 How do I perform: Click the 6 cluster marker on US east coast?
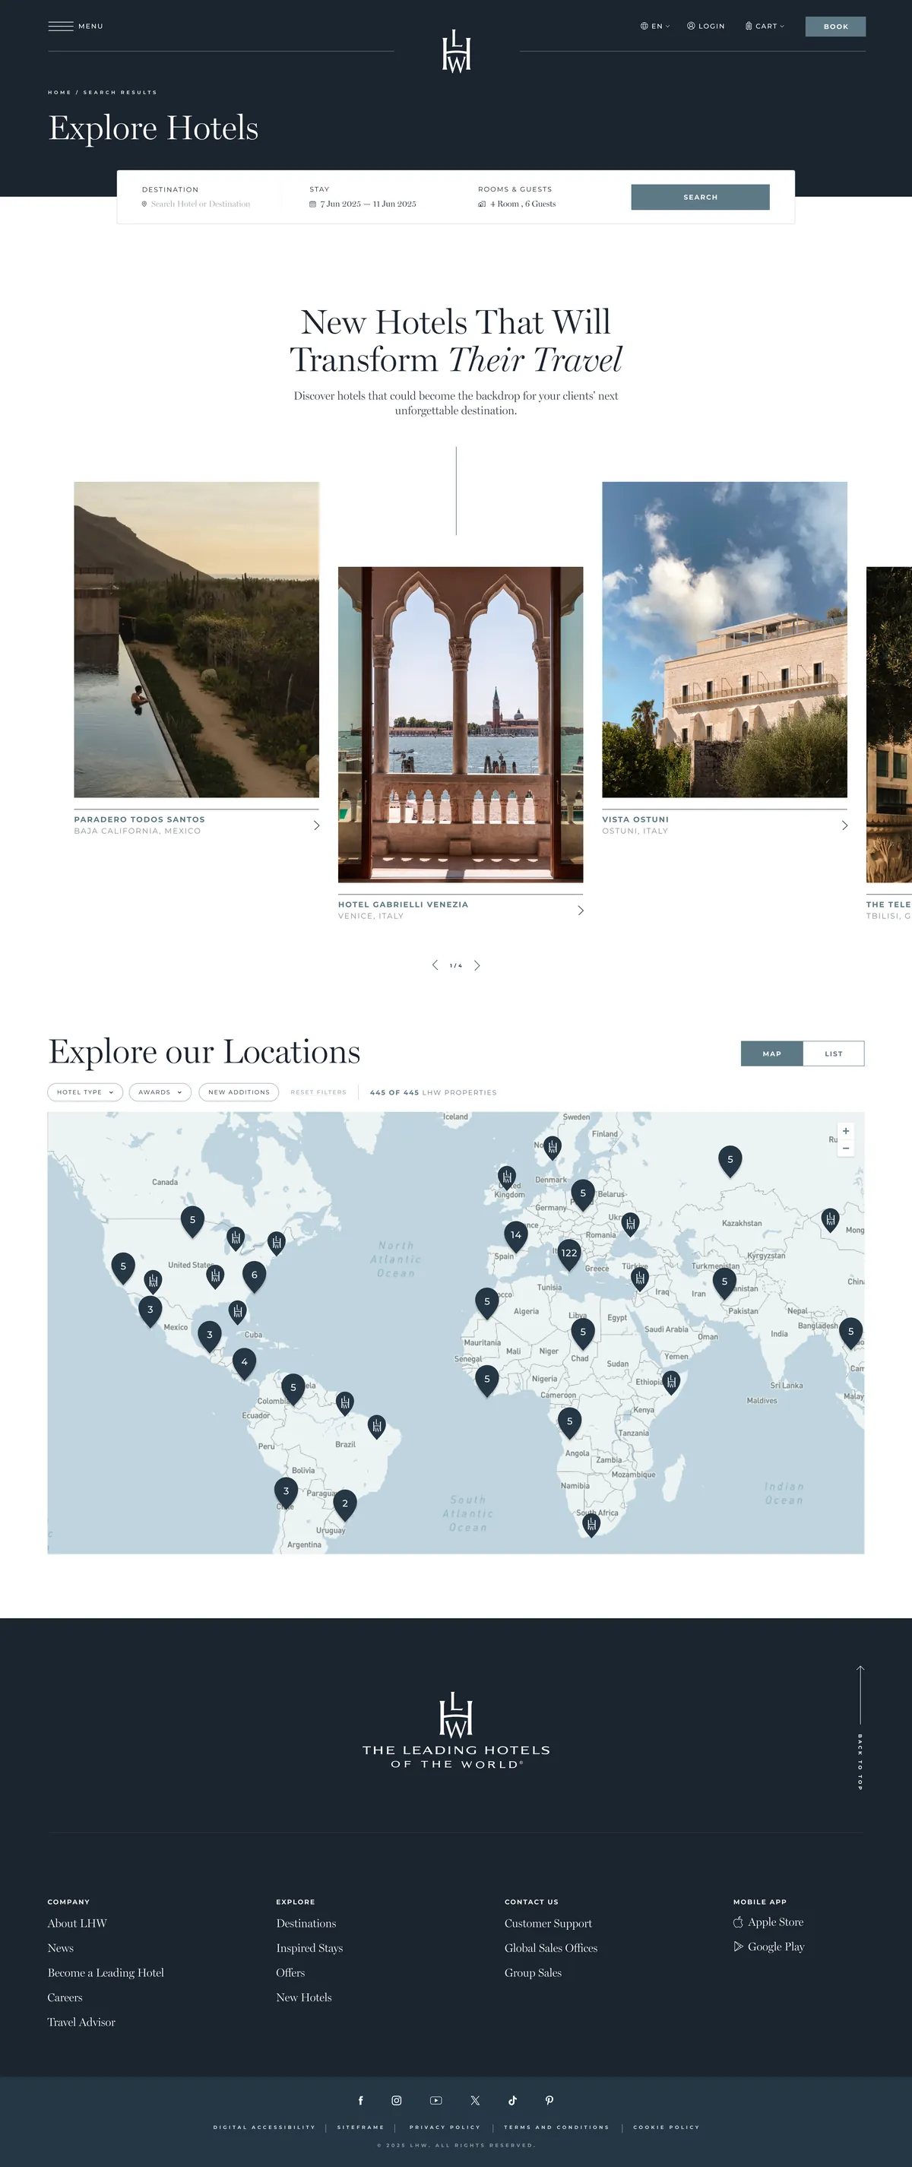point(254,1276)
